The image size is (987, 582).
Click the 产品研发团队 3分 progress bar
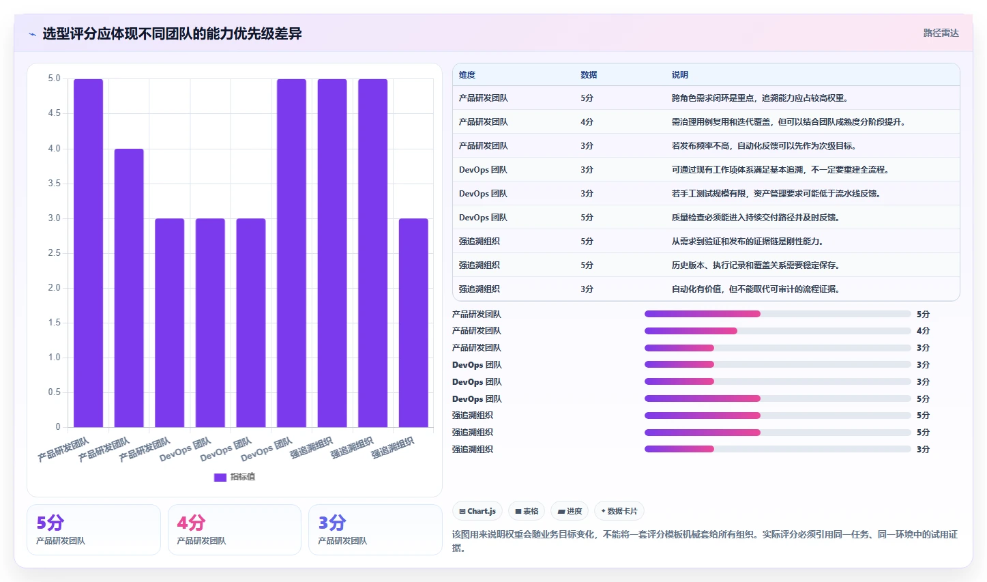pyautogui.click(x=778, y=348)
